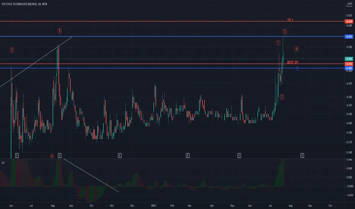355x209 pixels.
Task: Click the 0.600 price axis label
Action: [x=349, y=26]
